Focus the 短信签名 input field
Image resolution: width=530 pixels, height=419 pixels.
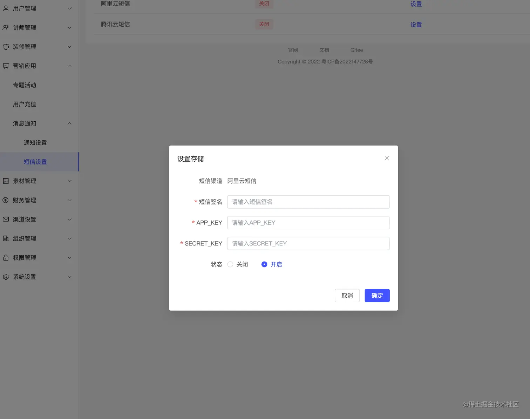(x=308, y=202)
